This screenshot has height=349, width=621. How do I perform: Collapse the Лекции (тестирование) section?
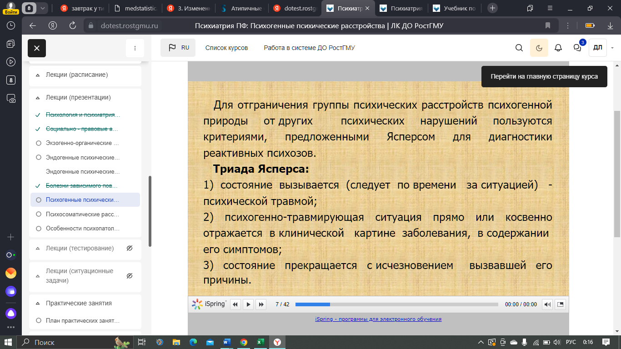(x=38, y=249)
